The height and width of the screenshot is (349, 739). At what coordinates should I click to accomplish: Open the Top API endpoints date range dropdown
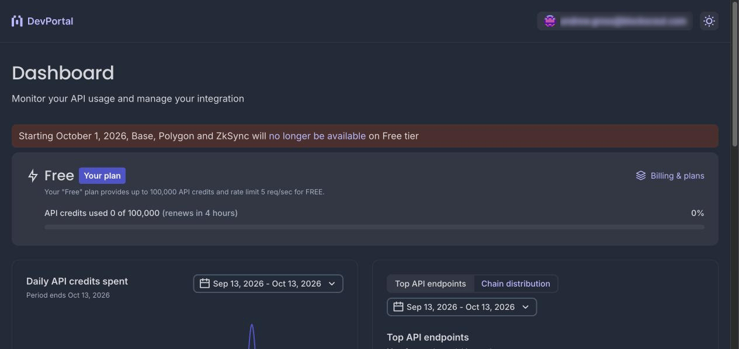(x=462, y=307)
